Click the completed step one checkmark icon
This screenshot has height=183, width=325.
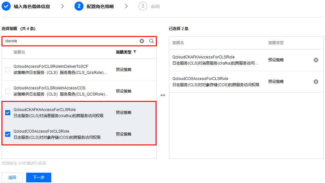point(6,6)
